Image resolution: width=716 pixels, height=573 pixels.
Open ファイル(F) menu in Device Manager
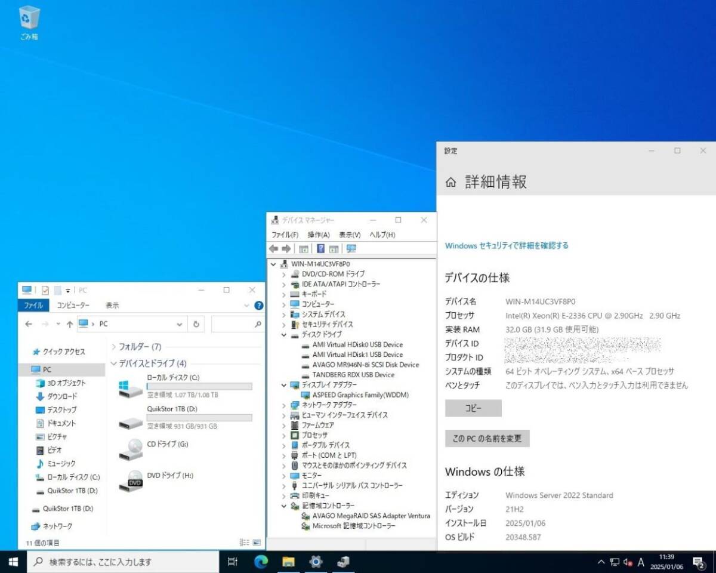285,235
